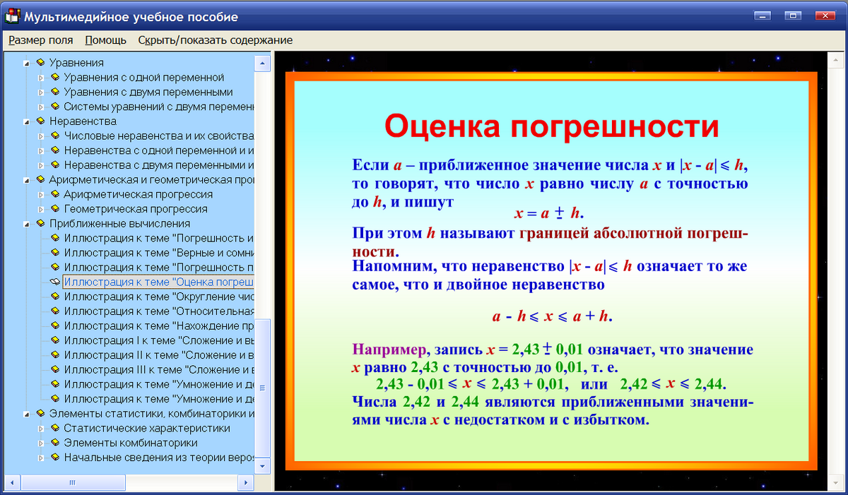848x495 pixels.
Task: Click the down arrow on vertical scrollbar
Action: tap(261, 467)
